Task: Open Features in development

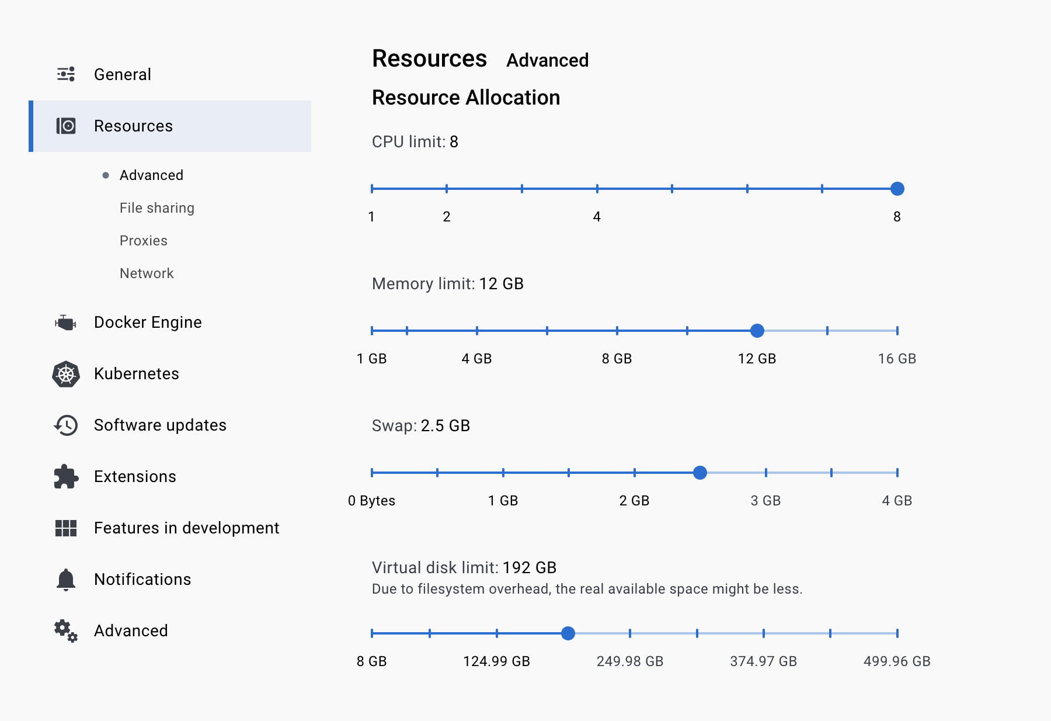Action: pyautogui.click(x=170, y=528)
